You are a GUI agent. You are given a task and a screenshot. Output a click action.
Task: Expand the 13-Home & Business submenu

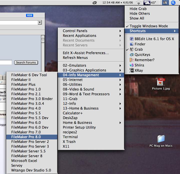click(x=91, y=108)
